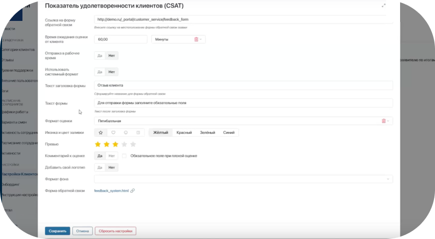The image size is (435, 239).
Task: Set Комментарий к оценке to Нет
Action: click(x=112, y=156)
